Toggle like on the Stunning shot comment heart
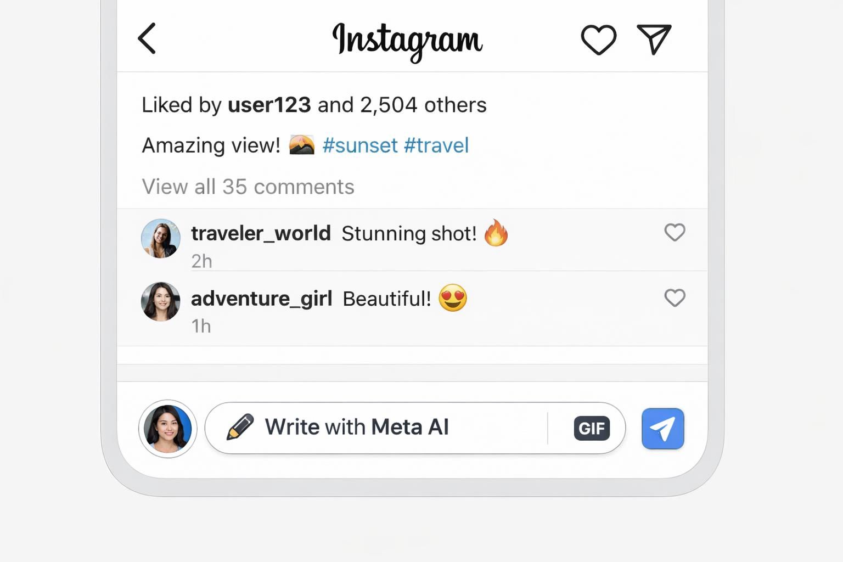Screen dimensions: 843x562 (675, 233)
